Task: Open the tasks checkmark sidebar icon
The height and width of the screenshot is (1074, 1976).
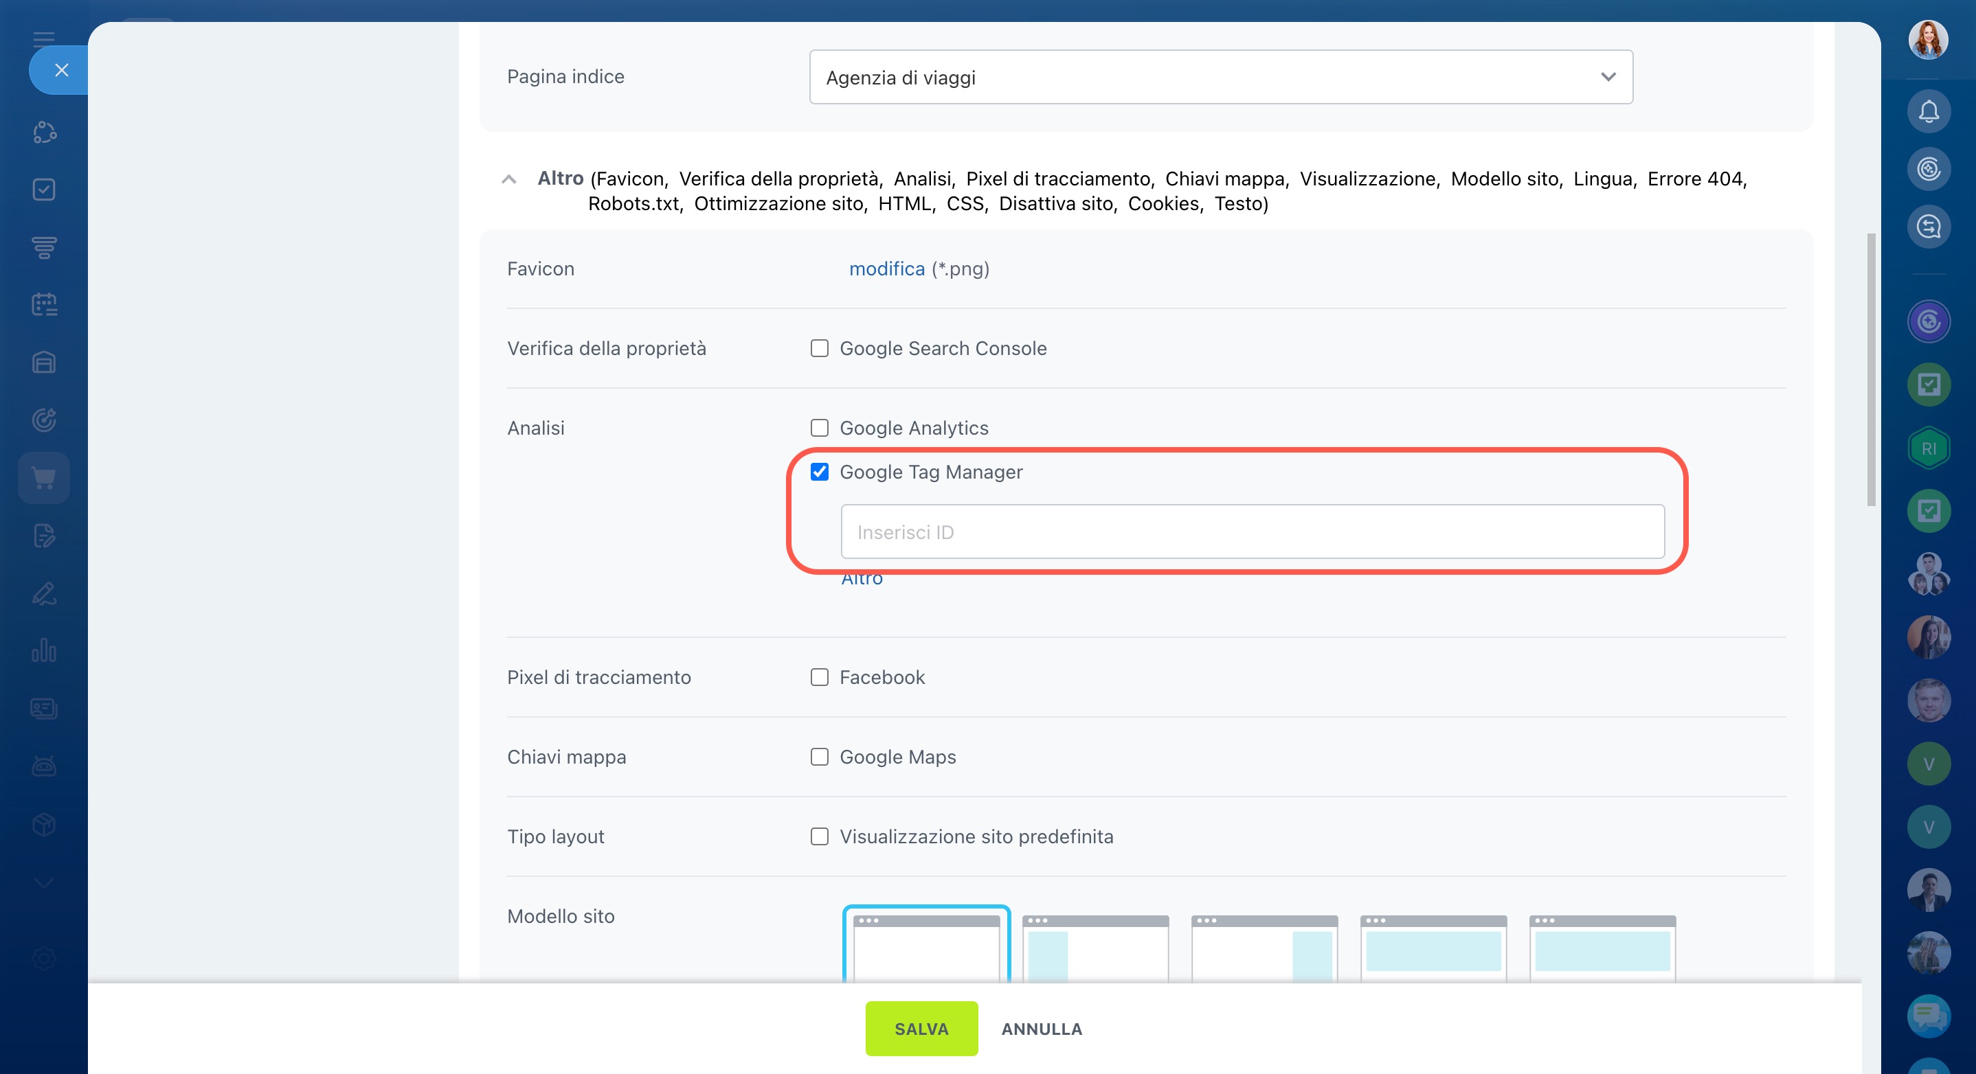Action: point(44,190)
